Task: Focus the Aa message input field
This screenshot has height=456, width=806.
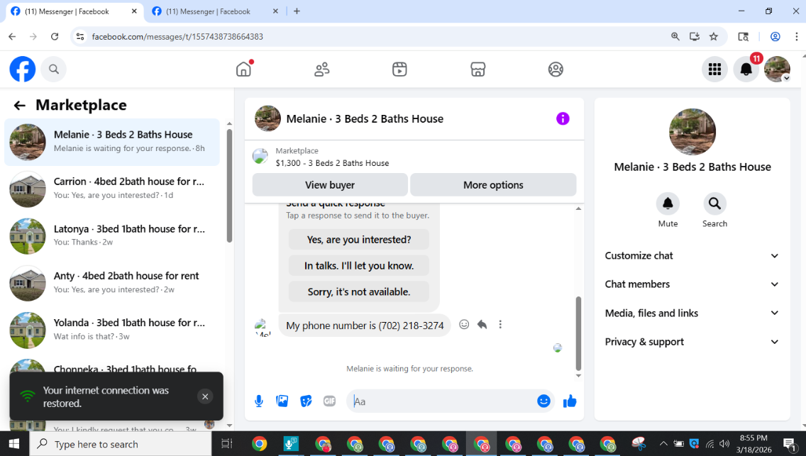Action: 442,401
